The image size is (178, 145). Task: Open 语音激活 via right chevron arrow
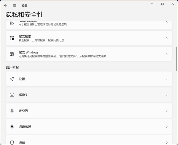tap(167, 127)
